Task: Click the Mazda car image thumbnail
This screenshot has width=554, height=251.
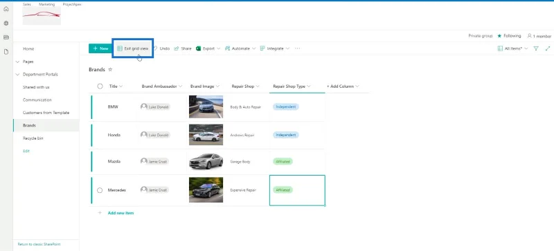Action: click(x=206, y=161)
